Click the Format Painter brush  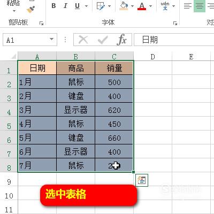[x=30, y=9]
